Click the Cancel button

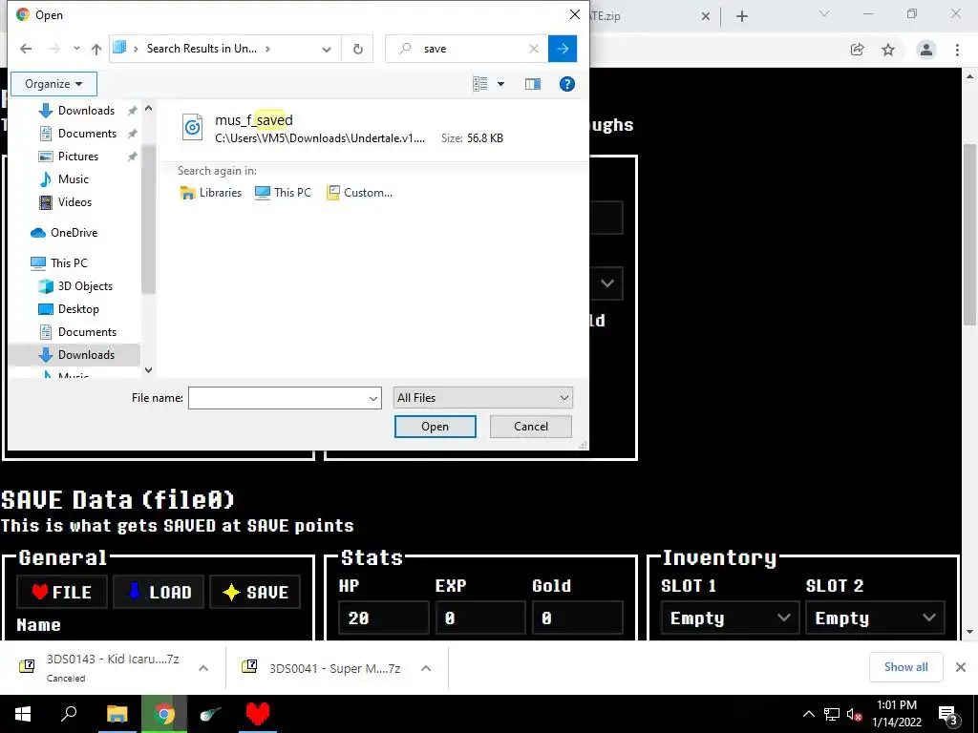coord(531,427)
